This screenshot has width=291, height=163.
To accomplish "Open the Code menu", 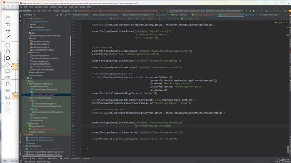I will [x=46, y=7].
